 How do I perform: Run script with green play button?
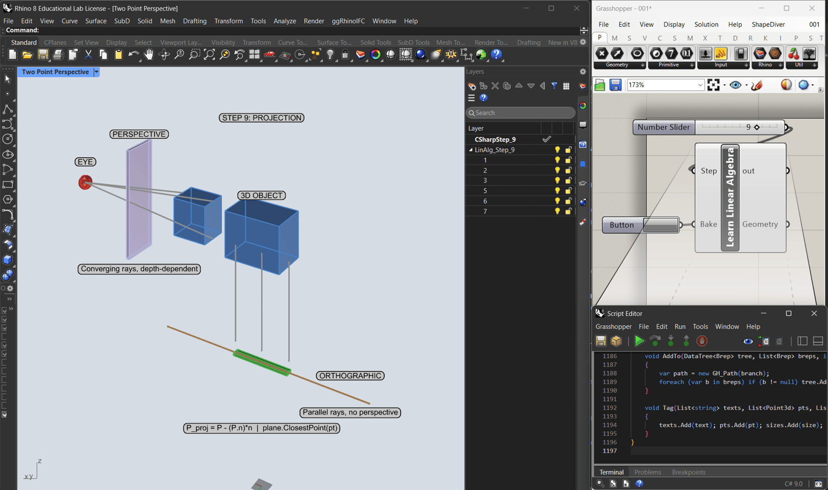[639, 341]
